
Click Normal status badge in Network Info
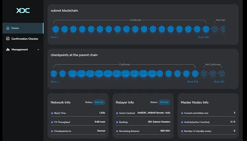pos(99,102)
